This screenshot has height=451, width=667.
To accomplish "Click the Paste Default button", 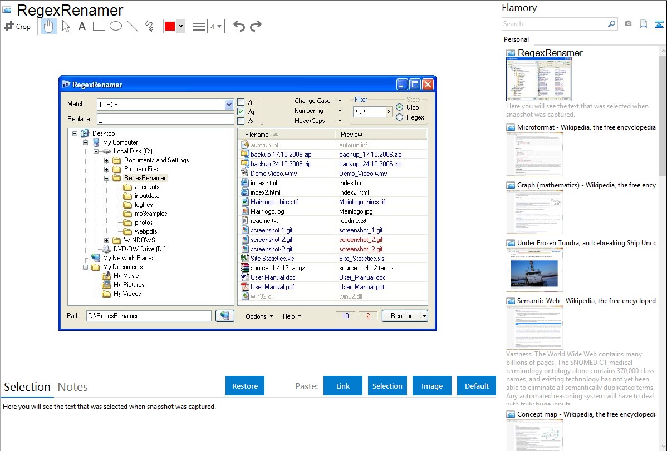I will tap(477, 386).
